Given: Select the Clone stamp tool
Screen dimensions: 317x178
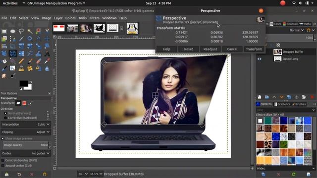Looking at the screenshot, I should click(x=21, y=69).
